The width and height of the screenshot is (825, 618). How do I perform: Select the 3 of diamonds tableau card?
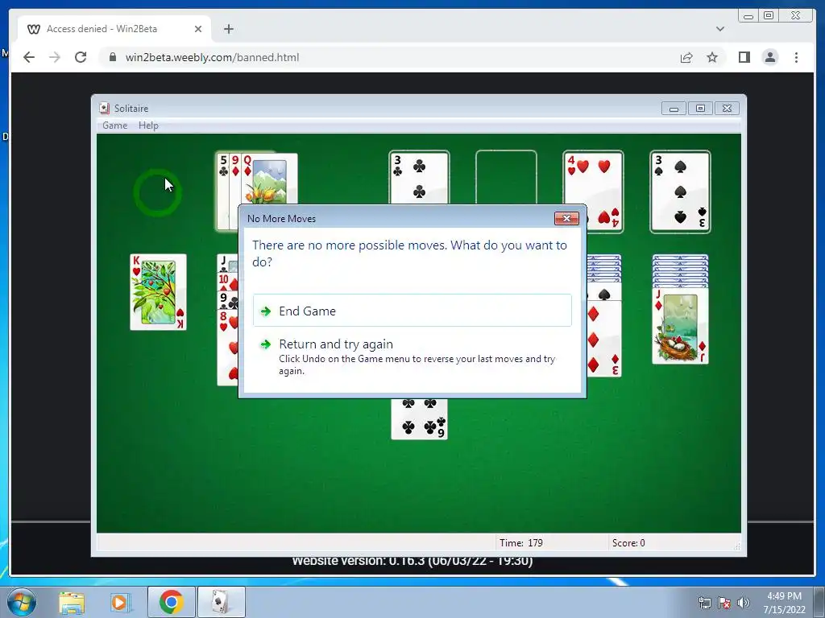coord(604,339)
